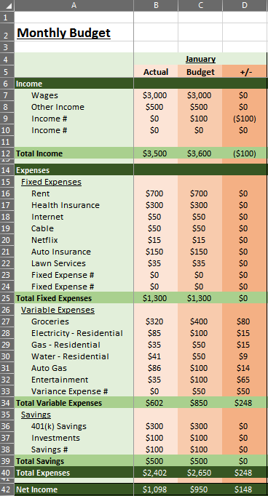
Task: Select the Rent label
Action: (x=41, y=193)
